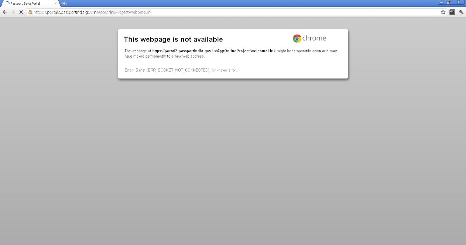Screen dimensions: 466x245
Task: Click the 'chrome' wordmark beside the logo
Action: [314, 38]
